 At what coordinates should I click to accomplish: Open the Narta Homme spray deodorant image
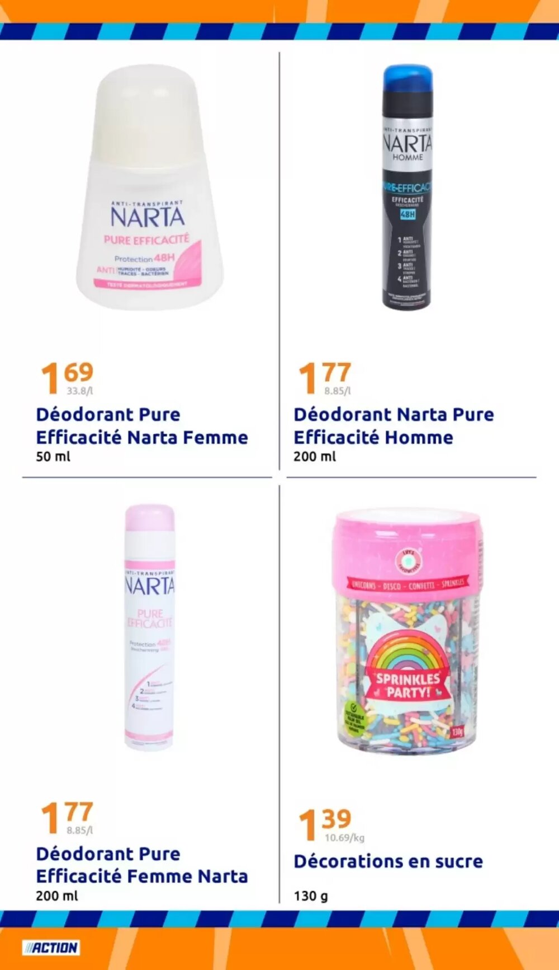tap(407, 186)
